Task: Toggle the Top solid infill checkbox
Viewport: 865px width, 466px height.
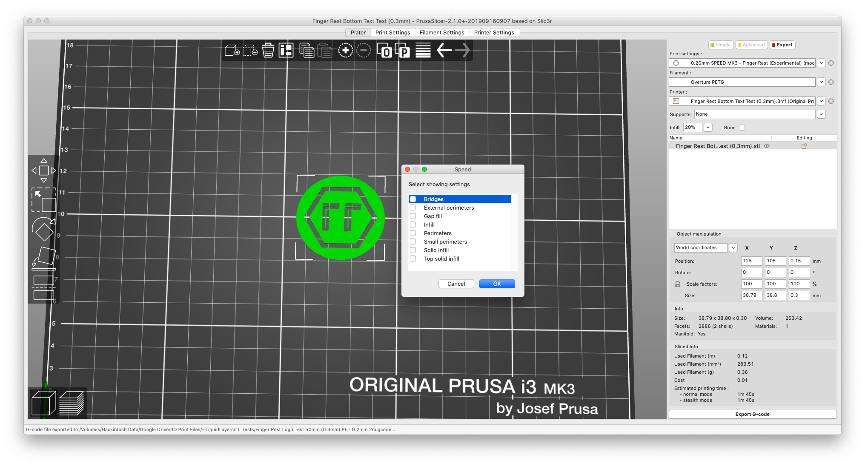Action: coord(413,259)
